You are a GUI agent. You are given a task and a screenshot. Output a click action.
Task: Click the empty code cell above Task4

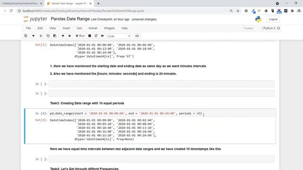tap(161, 159)
